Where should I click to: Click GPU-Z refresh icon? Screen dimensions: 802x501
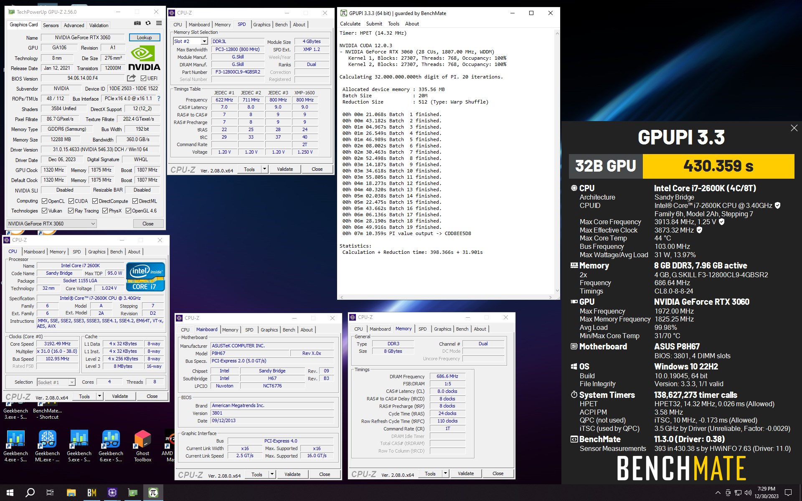[x=148, y=23]
